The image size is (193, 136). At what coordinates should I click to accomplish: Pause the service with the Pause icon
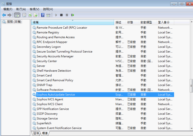point(67,15)
